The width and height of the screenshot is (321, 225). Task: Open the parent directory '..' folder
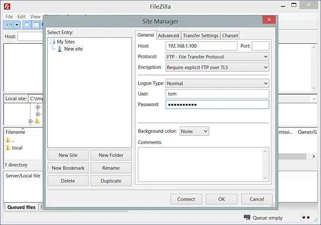[10, 140]
